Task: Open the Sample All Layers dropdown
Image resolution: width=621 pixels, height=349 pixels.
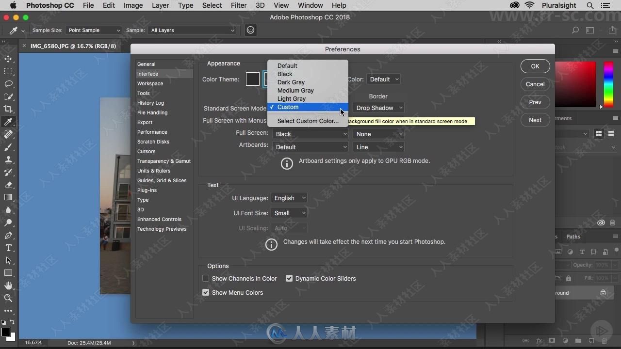Action: pyautogui.click(x=192, y=30)
